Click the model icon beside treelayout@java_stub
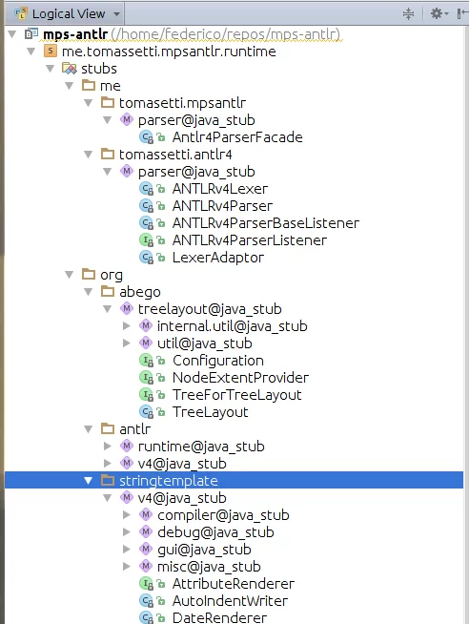This screenshot has width=469, height=624. point(127,308)
